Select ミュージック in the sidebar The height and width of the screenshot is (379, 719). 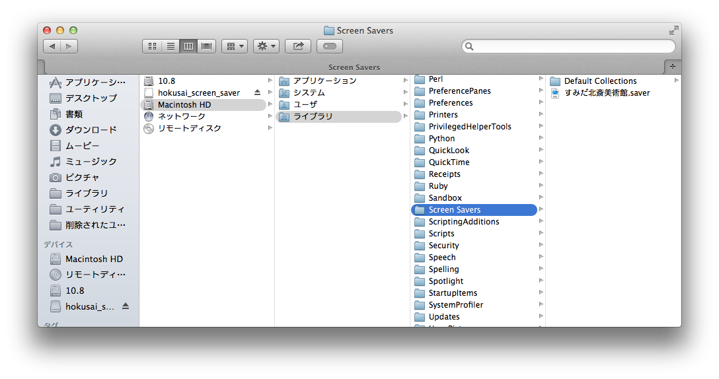[91, 161]
